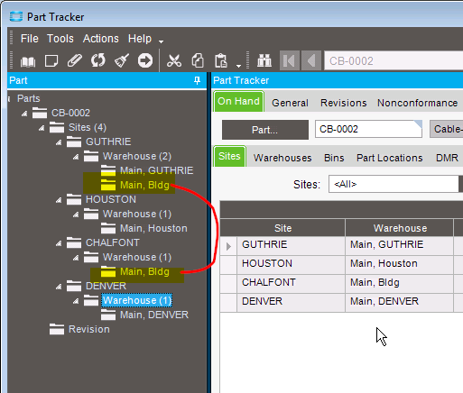
Task: Click the paperclip Attachments icon
Action: [75, 60]
